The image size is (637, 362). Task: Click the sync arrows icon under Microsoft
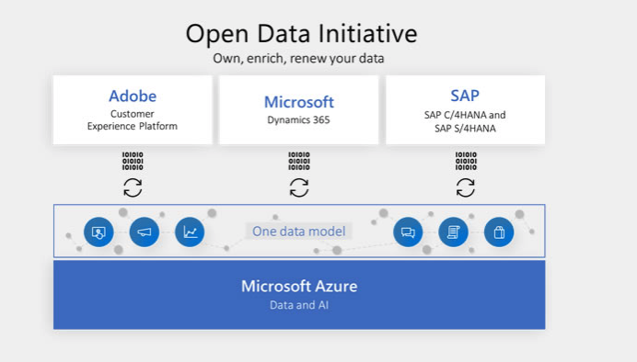point(299,187)
